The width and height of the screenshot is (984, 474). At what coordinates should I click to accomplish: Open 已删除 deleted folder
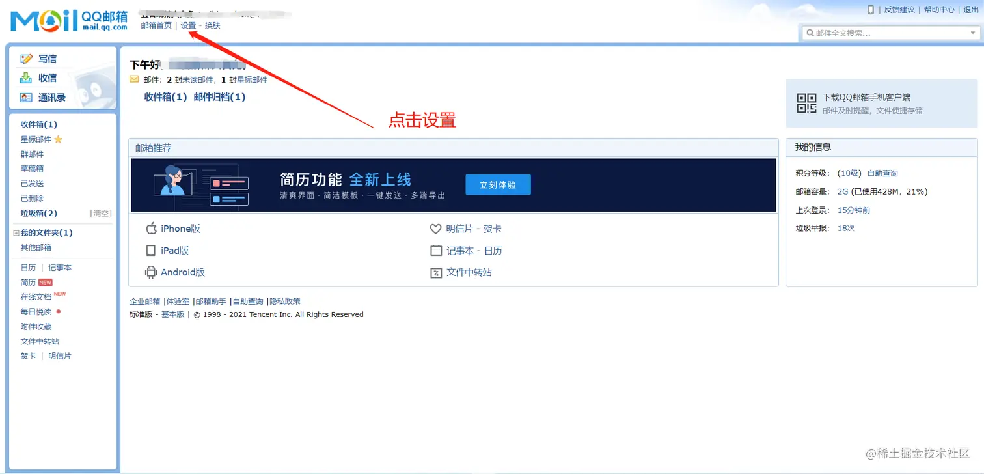click(x=32, y=198)
